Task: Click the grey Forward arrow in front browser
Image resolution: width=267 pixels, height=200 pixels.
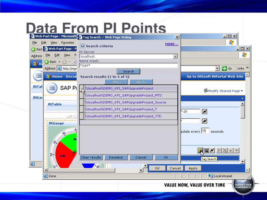Action: (x=64, y=62)
